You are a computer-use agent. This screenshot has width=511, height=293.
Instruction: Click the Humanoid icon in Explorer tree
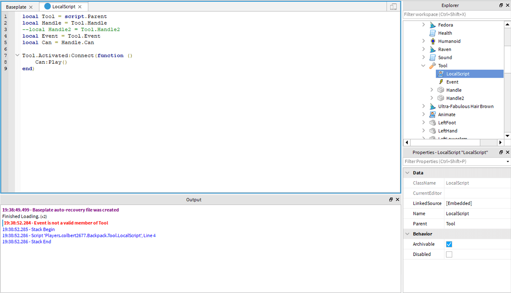point(432,41)
